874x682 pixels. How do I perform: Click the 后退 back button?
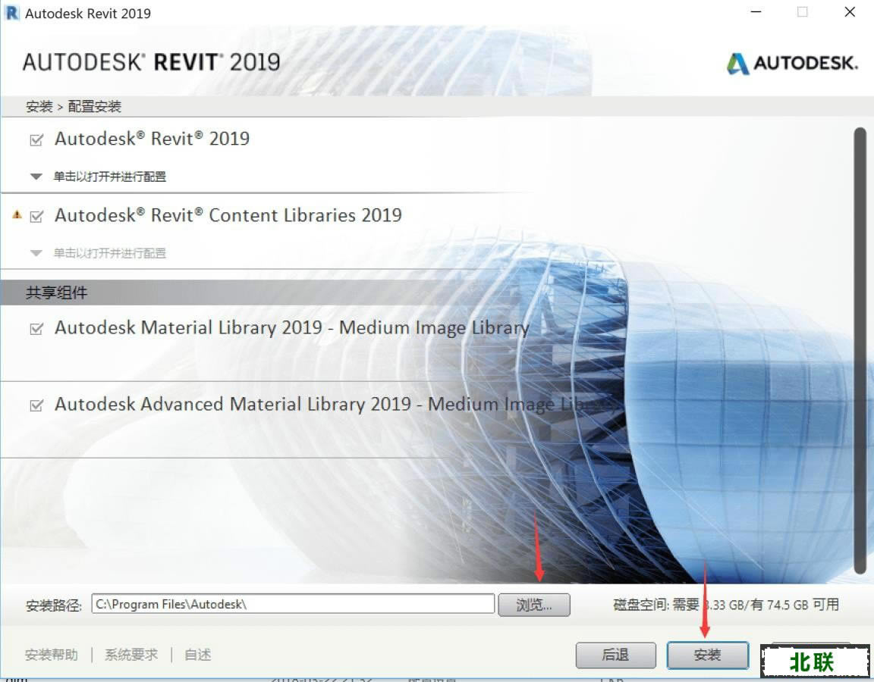click(x=615, y=655)
